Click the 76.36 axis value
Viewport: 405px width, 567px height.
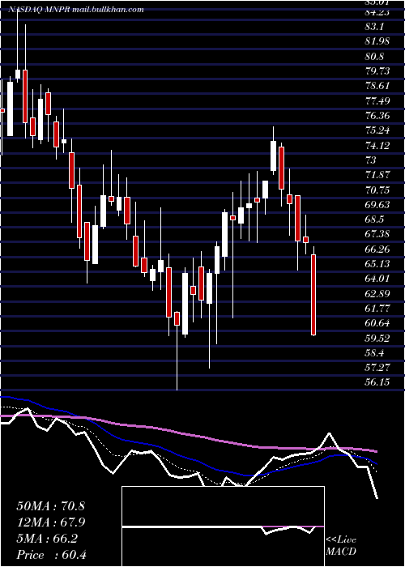(377, 116)
